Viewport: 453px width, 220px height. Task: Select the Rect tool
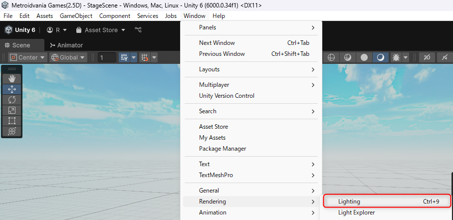point(12,121)
